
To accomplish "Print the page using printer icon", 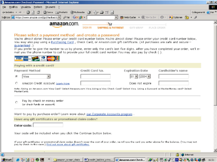I will pyautogui.click(x=102, y=12).
